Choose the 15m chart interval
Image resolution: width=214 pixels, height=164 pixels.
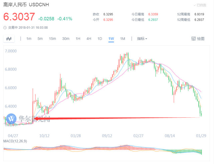[52, 39]
